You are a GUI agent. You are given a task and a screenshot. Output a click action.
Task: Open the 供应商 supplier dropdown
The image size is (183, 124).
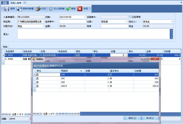click(43, 22)
